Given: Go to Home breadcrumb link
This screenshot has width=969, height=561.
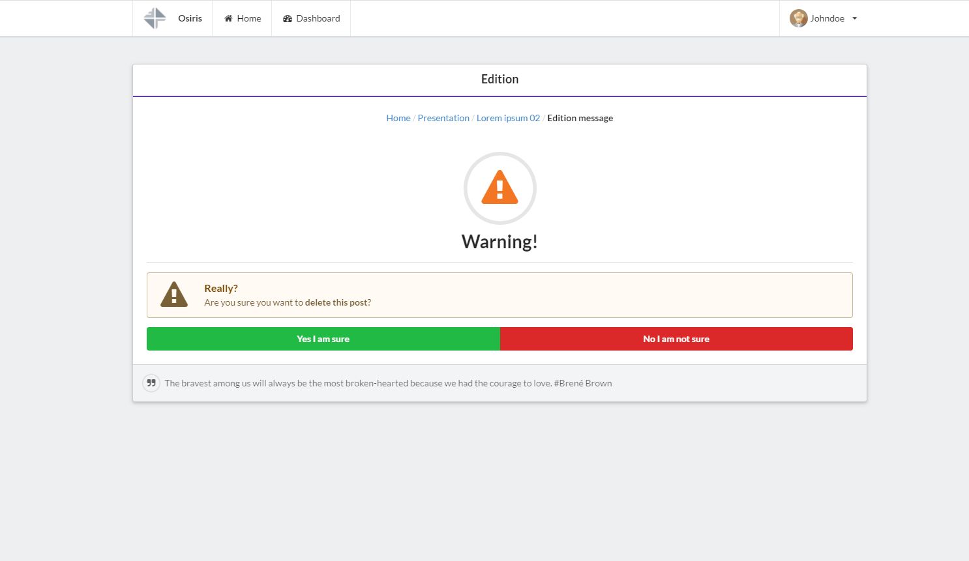Looking at the screenshot, I should pyautogui.click(x=398, y=118).
